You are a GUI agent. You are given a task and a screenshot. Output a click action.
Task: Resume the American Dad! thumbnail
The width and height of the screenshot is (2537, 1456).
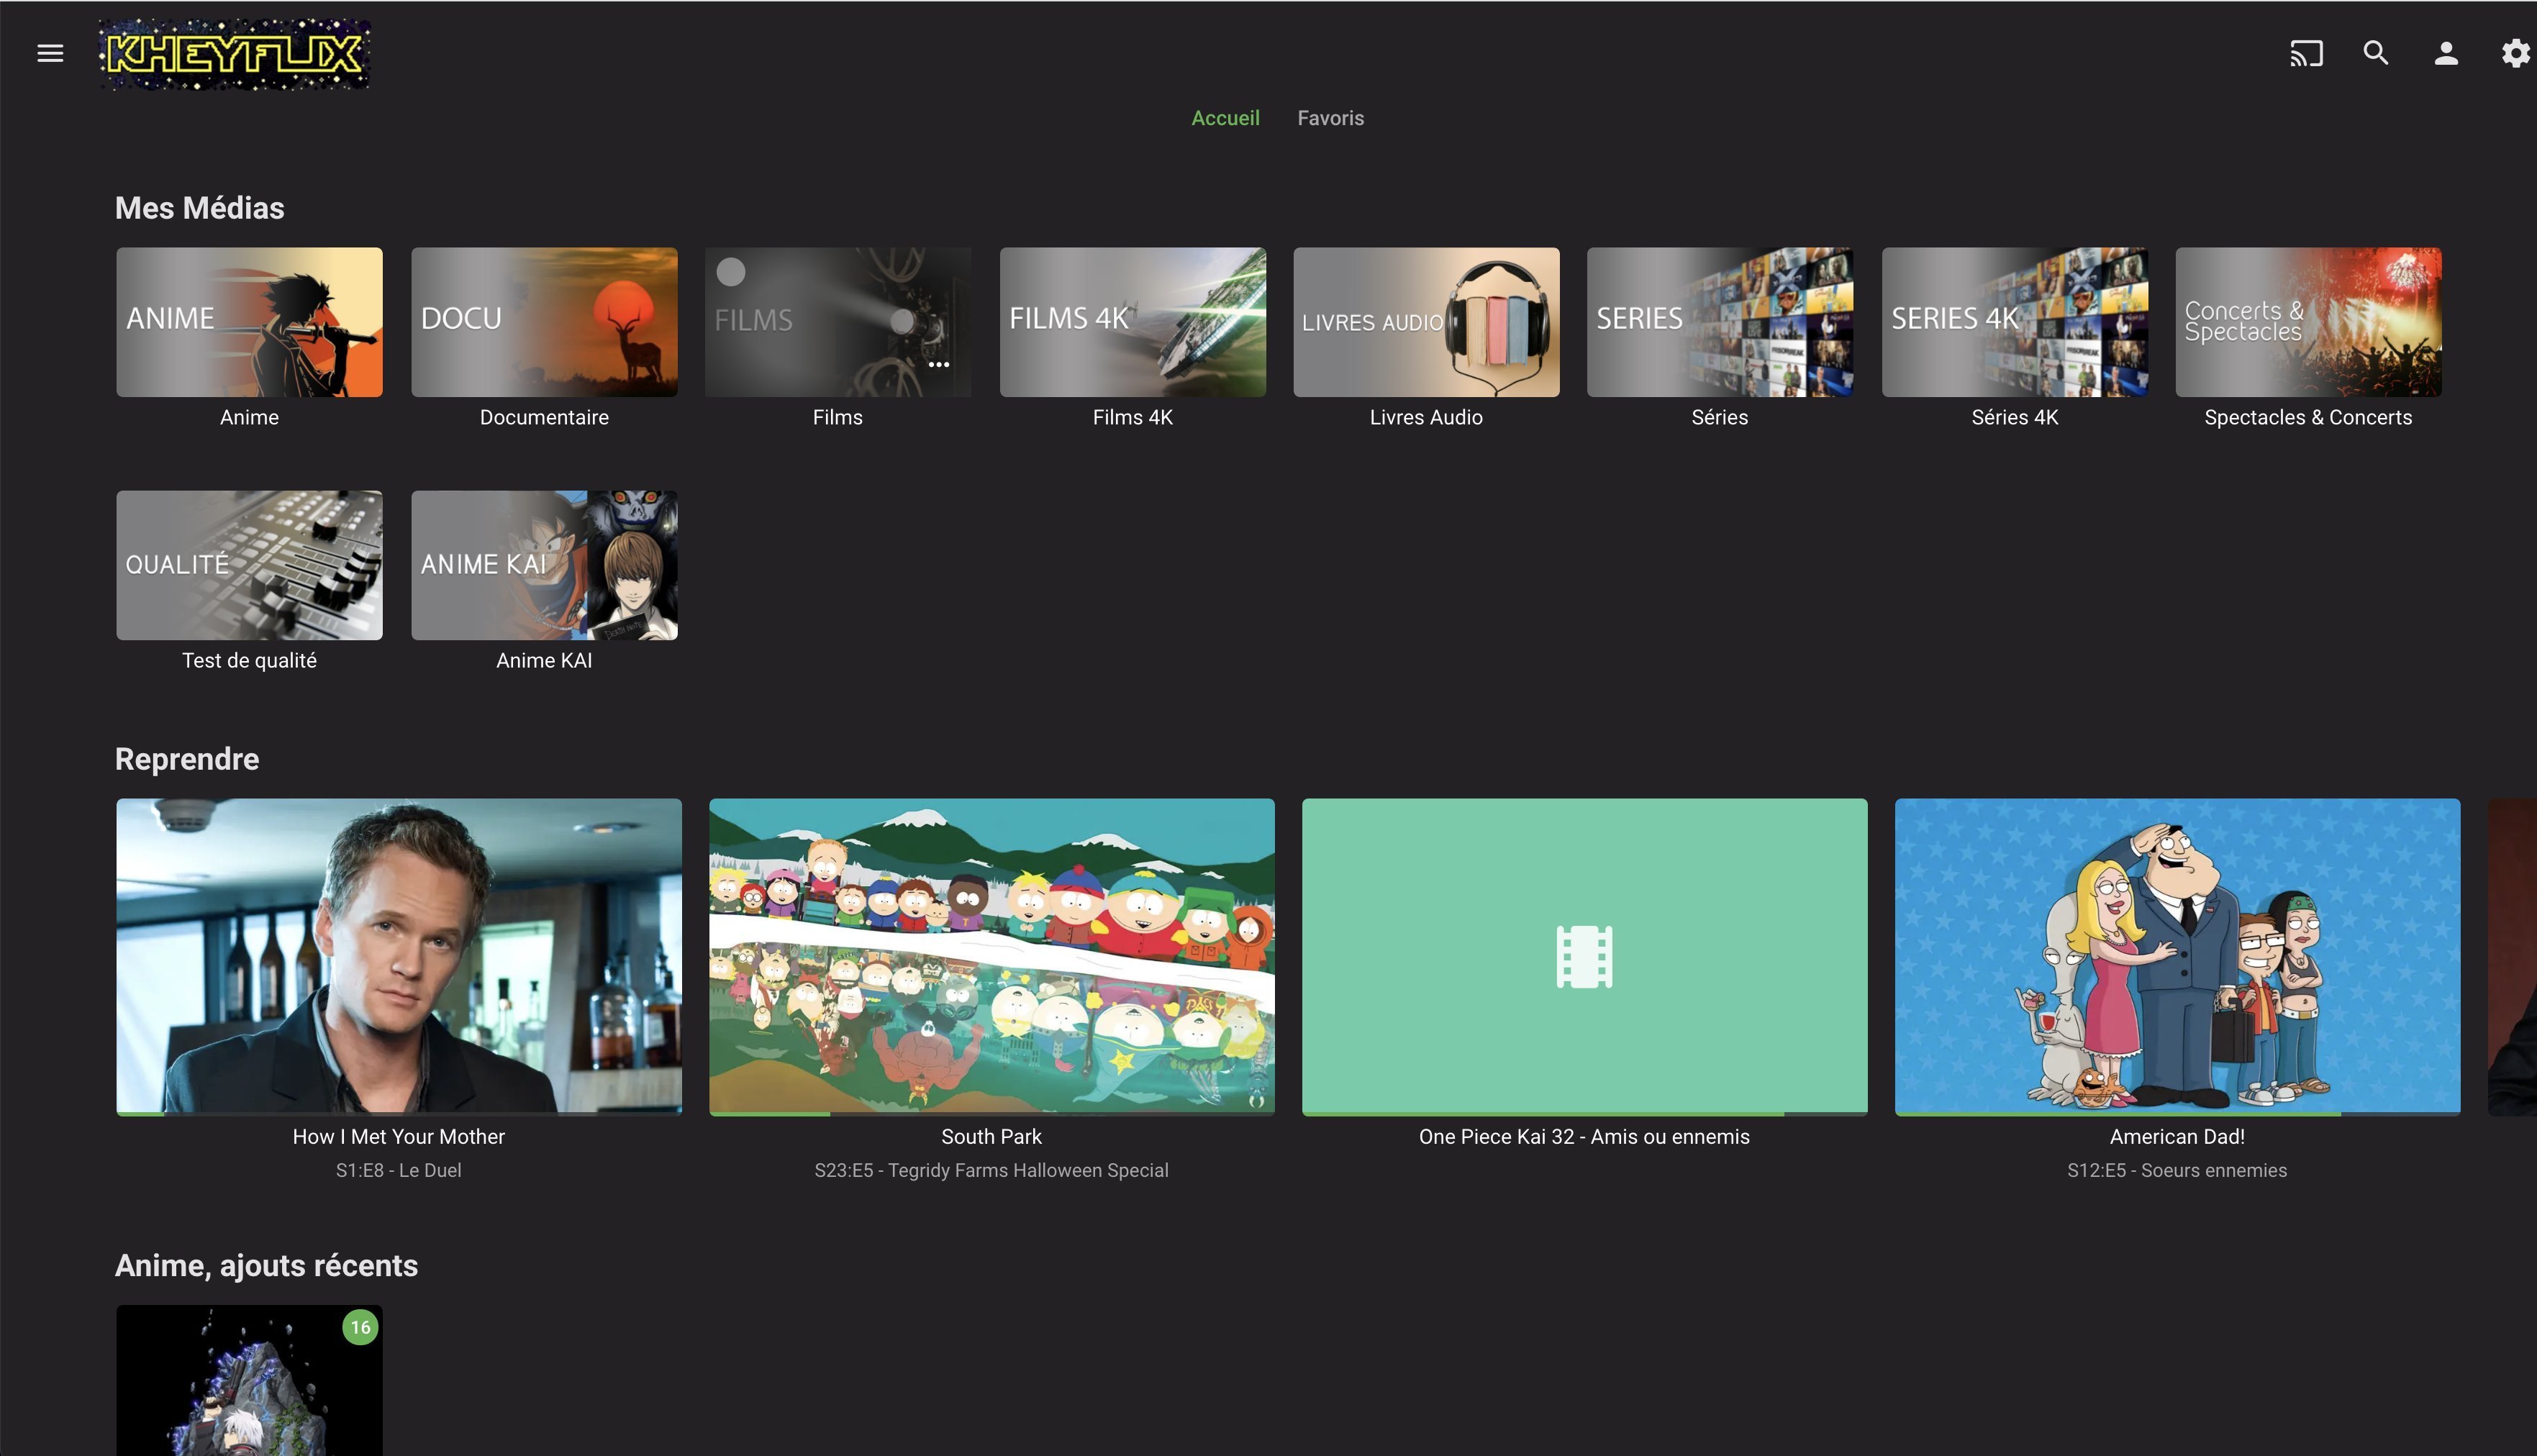(x=2177, y=956)
